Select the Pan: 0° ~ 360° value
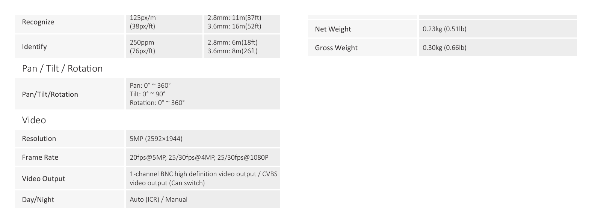 (x=150, y=85)
